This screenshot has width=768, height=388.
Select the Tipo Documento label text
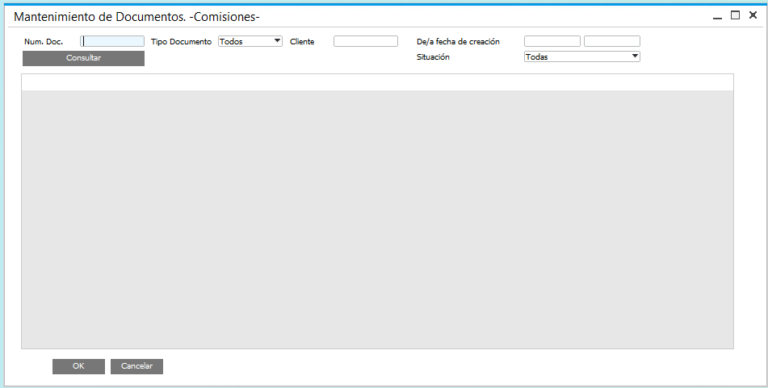[181, 42]
